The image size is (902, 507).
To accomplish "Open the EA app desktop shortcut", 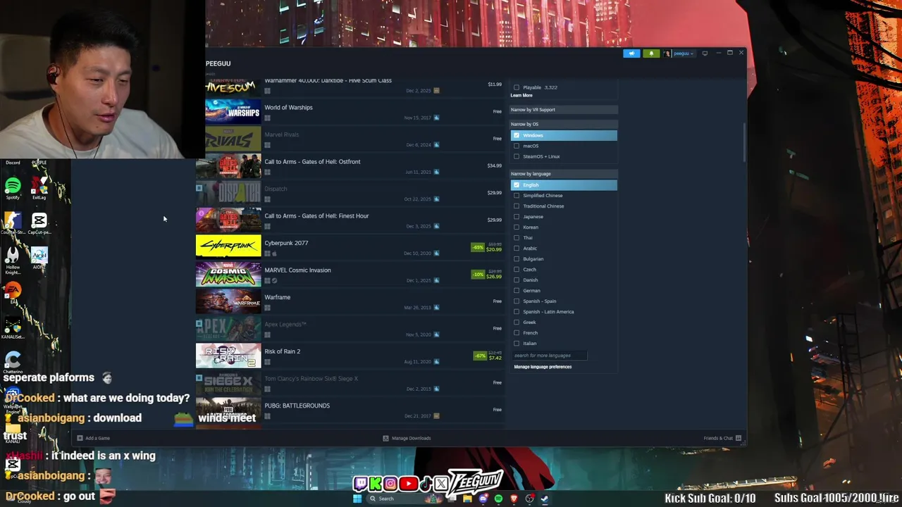I will tap(13, 292).
